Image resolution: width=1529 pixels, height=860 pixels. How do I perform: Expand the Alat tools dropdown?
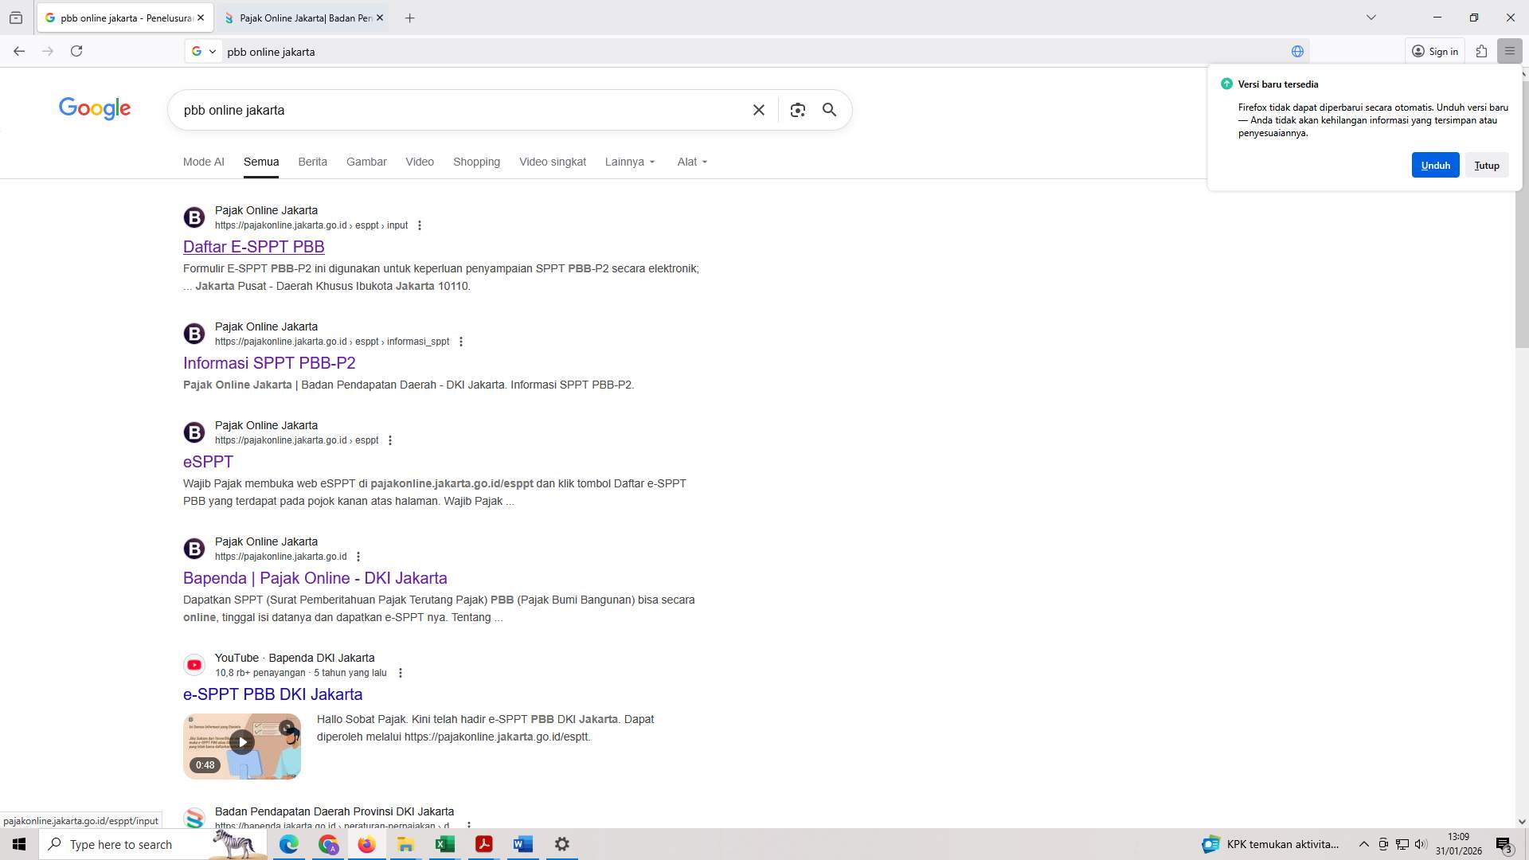tap(690, 162)
